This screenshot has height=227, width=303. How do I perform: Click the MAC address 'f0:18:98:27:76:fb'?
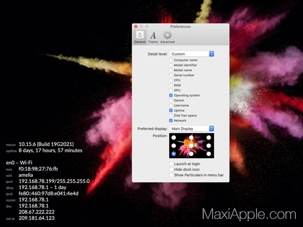[38, 169]
